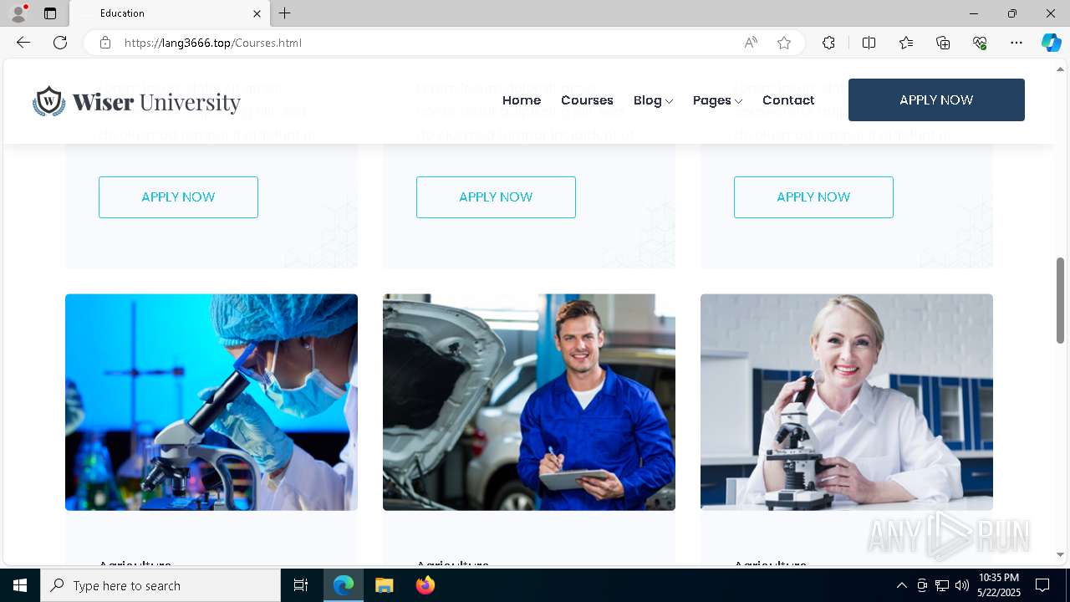The height and width of the screenshot is (602, 1070).
Task: Open the Windows Start menu
Action: click(x=20, y=585)
